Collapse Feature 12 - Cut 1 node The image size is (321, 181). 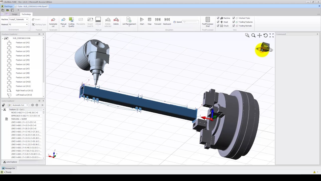click(x=2, y=110)
